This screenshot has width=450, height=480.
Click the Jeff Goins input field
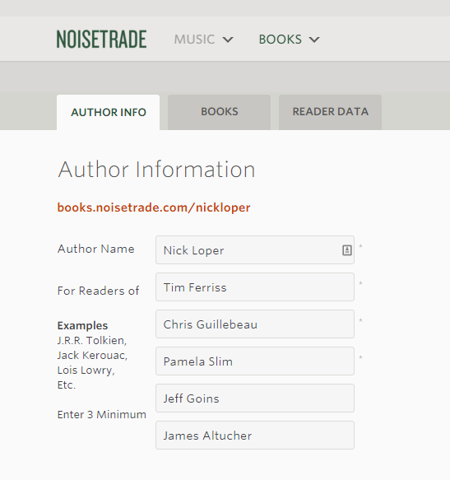pyautogui.click(x=255, y=398)
